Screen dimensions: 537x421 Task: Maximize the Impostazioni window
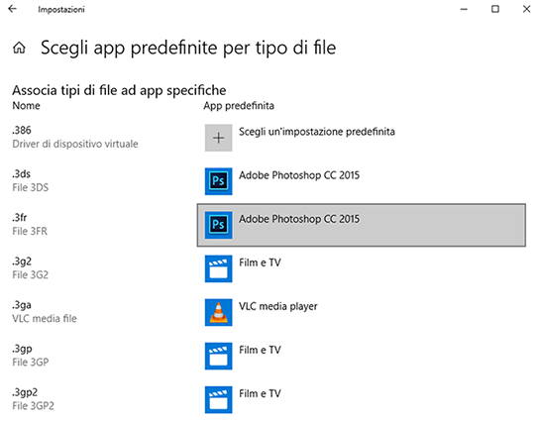pyautogui.click(x=495, y=9)
